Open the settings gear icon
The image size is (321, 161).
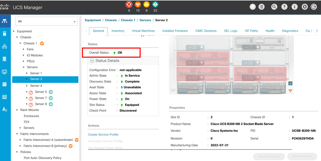pos(305,7)
